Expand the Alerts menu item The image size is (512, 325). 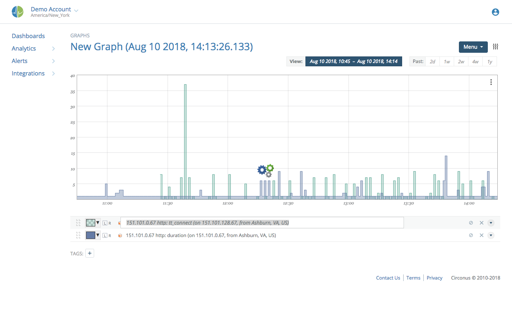point(19,61)
